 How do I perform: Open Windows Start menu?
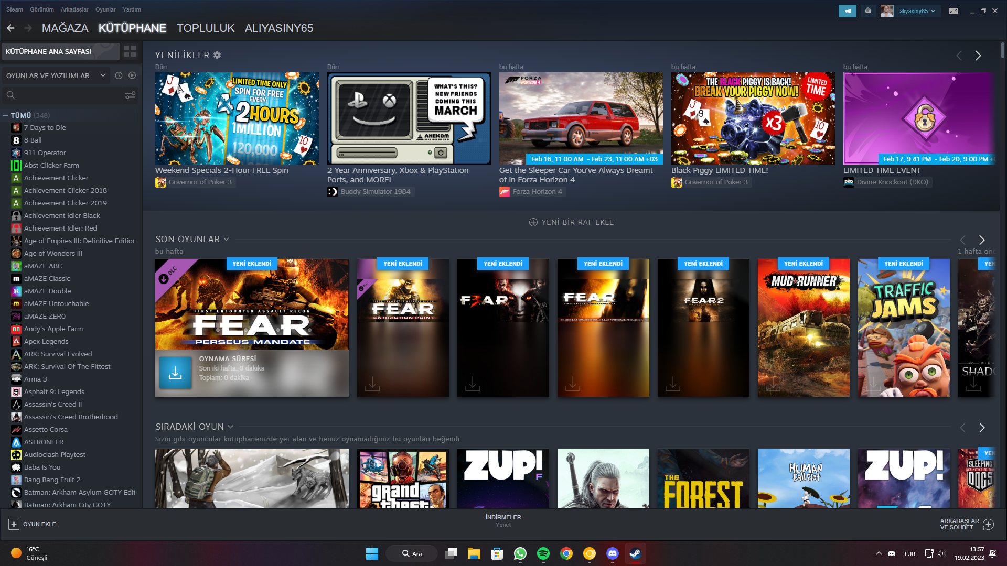[372, 553]
